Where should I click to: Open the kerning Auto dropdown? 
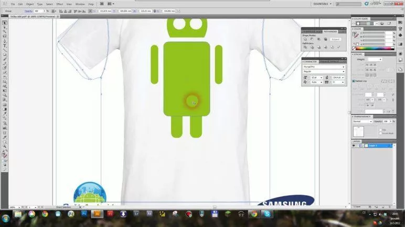pyautogui.click(x=322, y=82)
